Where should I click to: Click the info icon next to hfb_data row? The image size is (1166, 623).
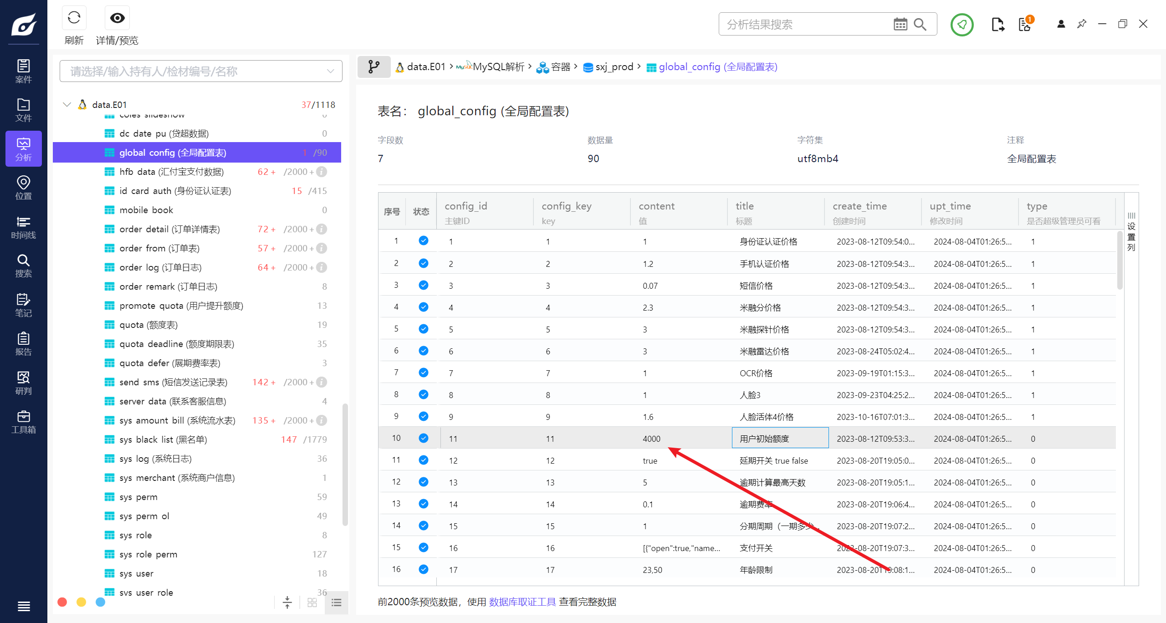[x=322, y=172]
